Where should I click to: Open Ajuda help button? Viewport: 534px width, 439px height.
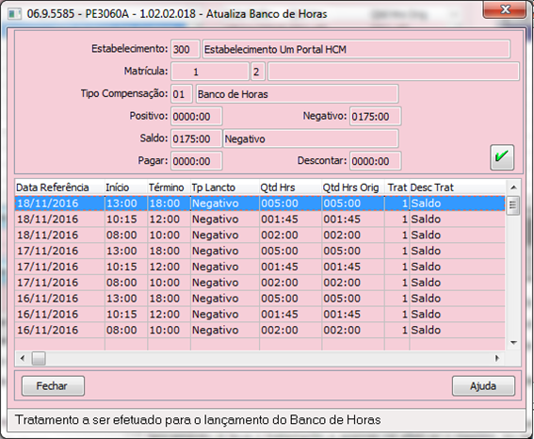point(483,386)
